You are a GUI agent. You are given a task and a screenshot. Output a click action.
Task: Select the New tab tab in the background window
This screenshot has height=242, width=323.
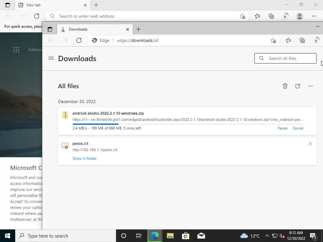click(53, 5)
